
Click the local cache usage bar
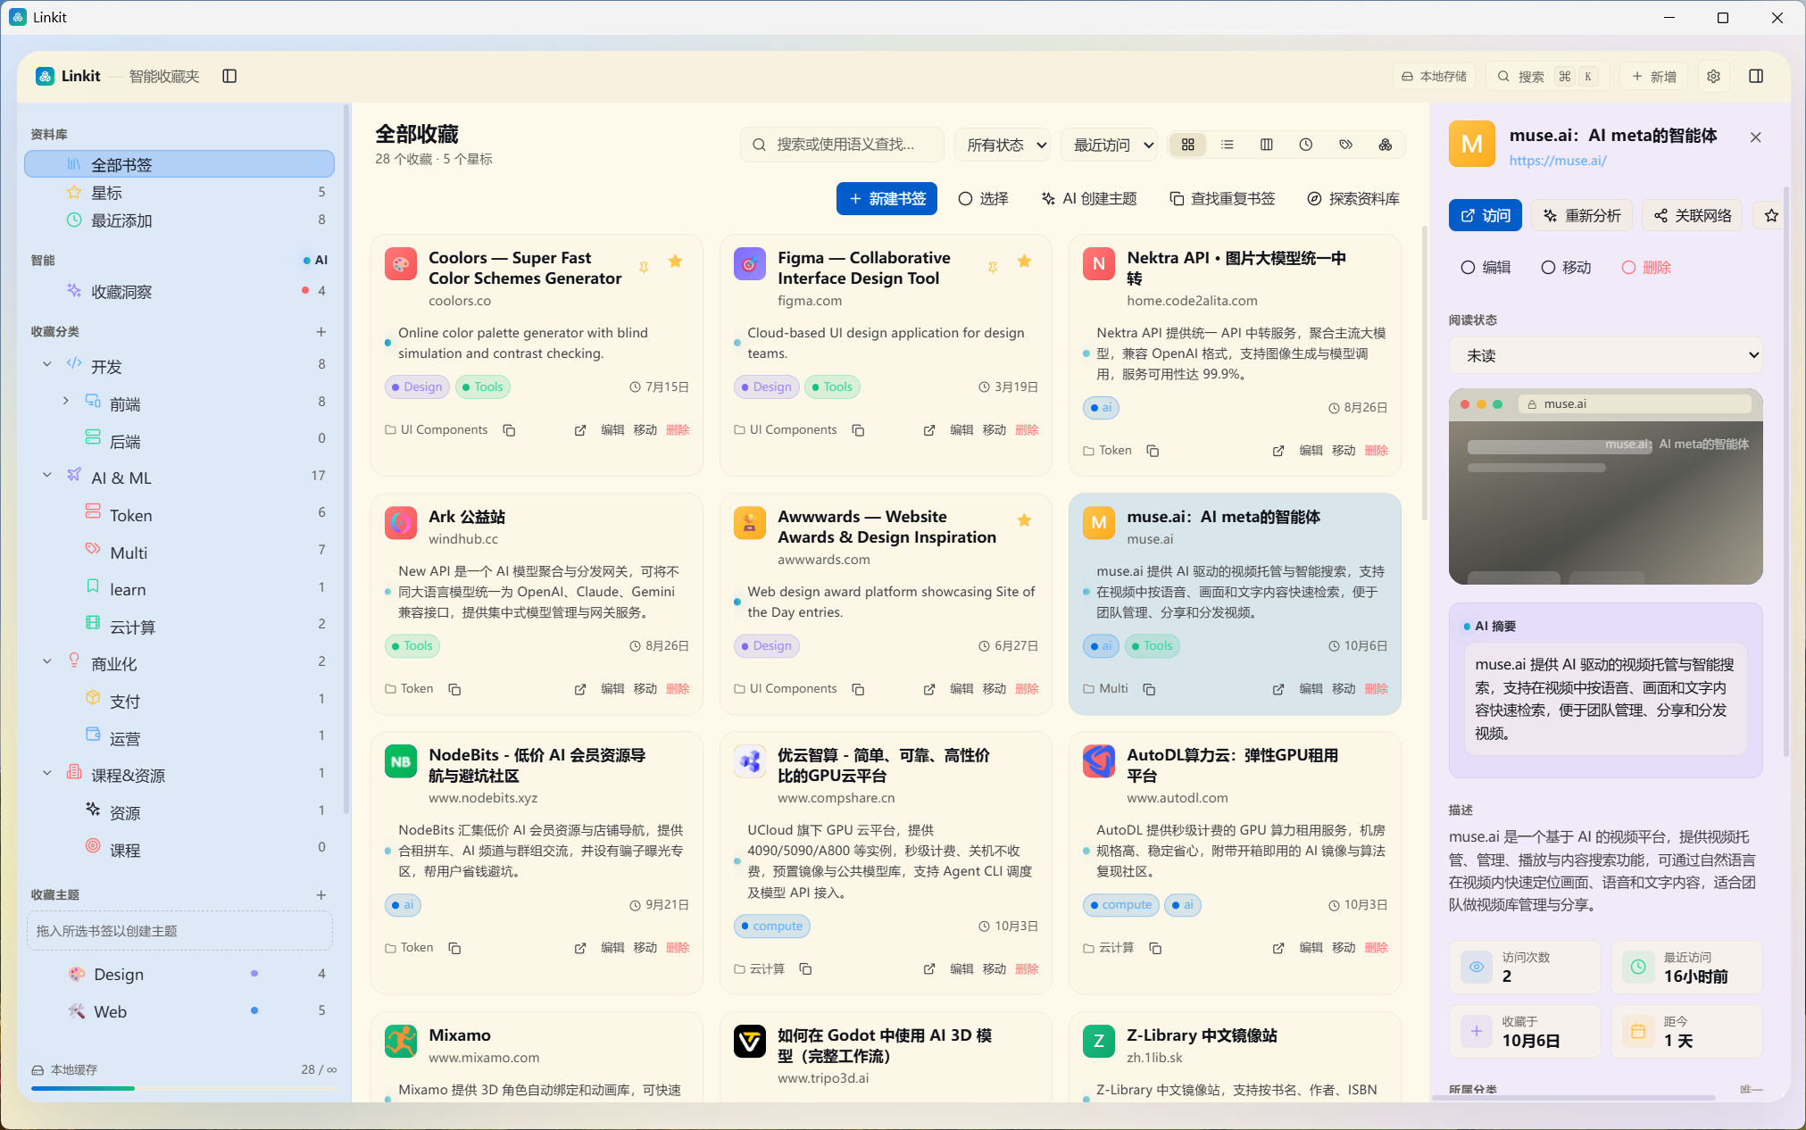(x=184, y=1088)
